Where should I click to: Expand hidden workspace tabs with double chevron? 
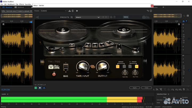pos(163,7)
